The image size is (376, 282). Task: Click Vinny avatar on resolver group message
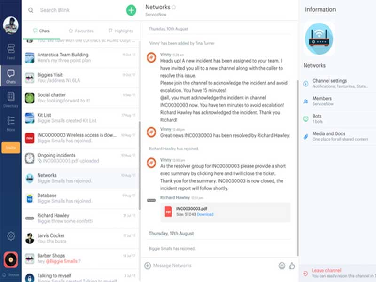click(151, 163)
